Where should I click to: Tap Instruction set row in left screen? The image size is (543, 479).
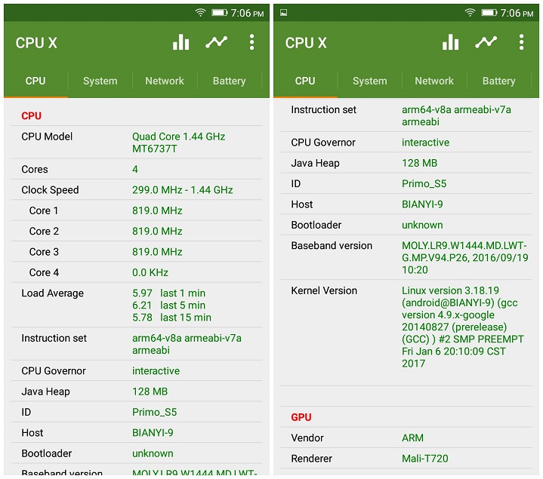(137, 344)
